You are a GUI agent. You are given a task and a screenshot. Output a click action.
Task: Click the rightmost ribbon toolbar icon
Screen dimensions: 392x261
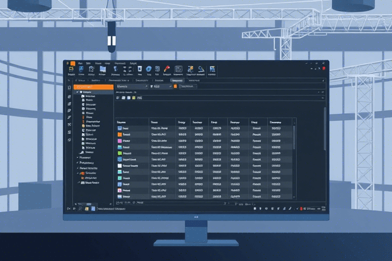[x=212, y=69]
